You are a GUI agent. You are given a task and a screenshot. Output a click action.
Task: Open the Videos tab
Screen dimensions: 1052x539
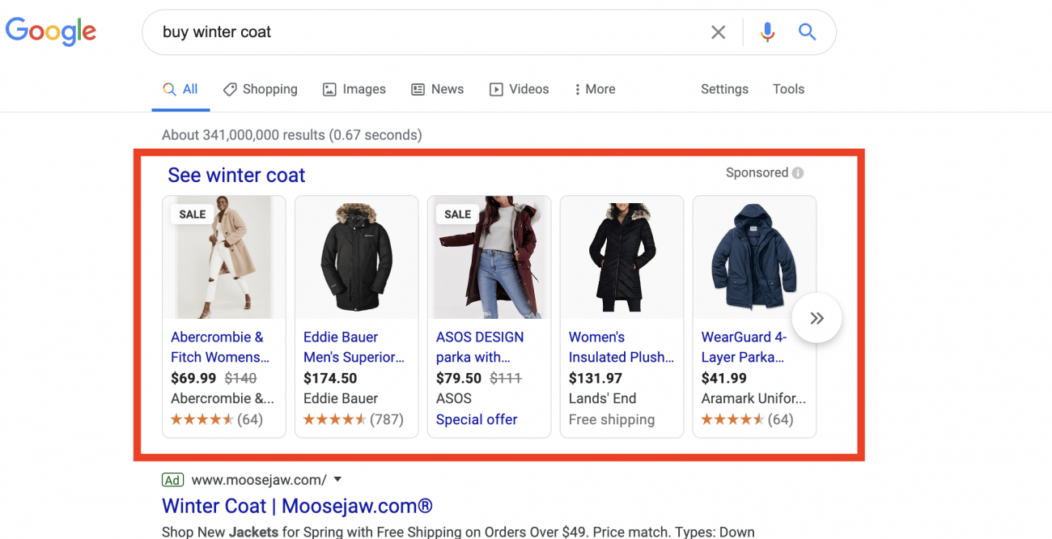(519, 89)
